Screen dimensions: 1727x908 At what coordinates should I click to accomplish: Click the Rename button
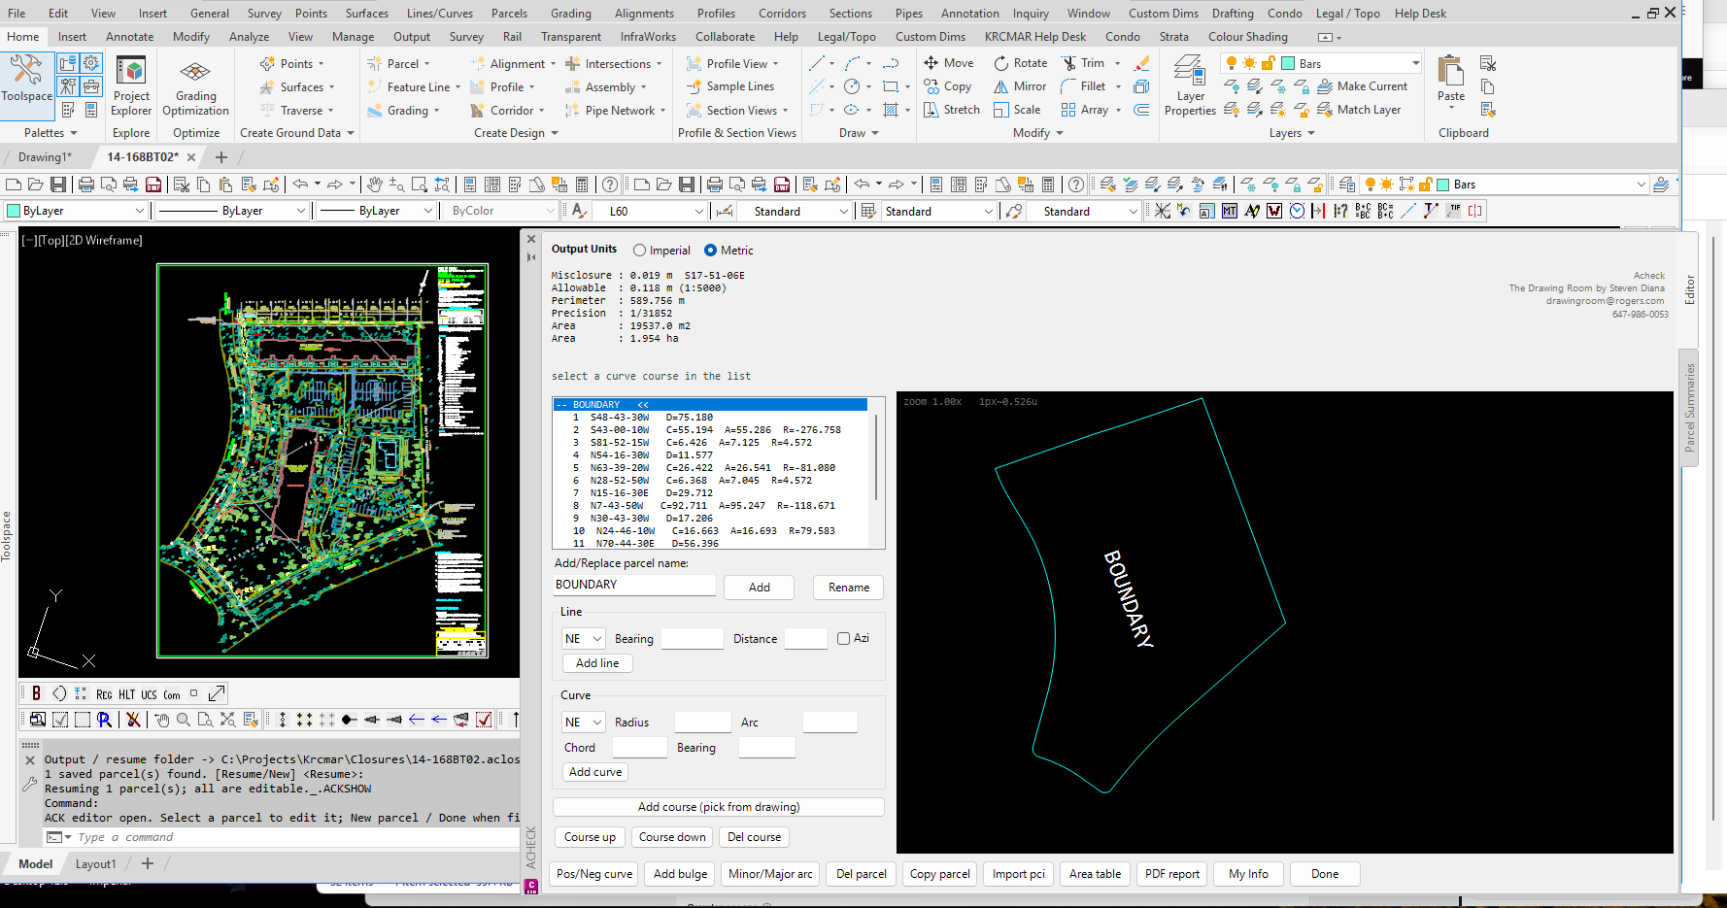coord(849,588)
